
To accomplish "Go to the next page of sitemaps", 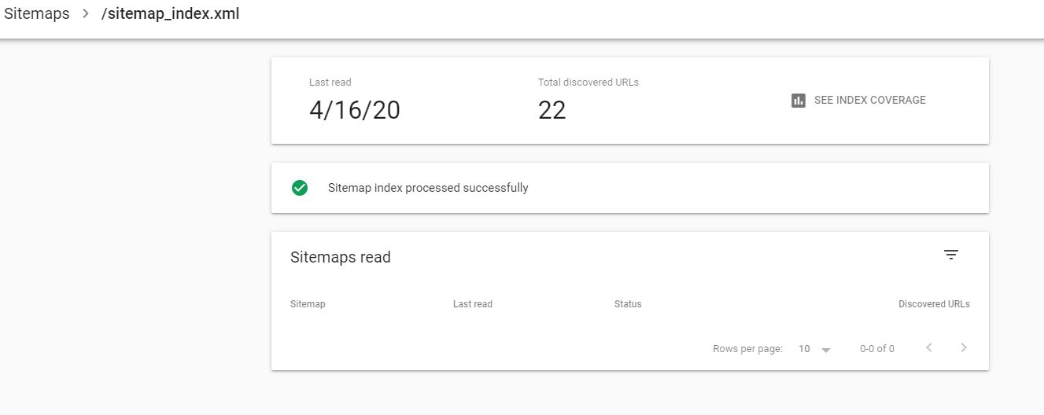I will tap(964, 348).
